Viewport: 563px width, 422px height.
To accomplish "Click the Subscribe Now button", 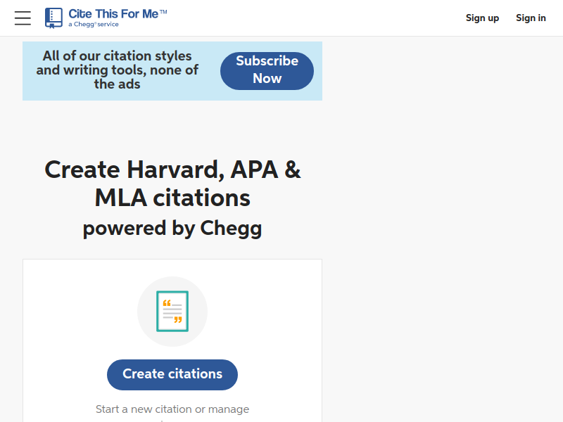I will pyautogui.click(x=267, y=71).
